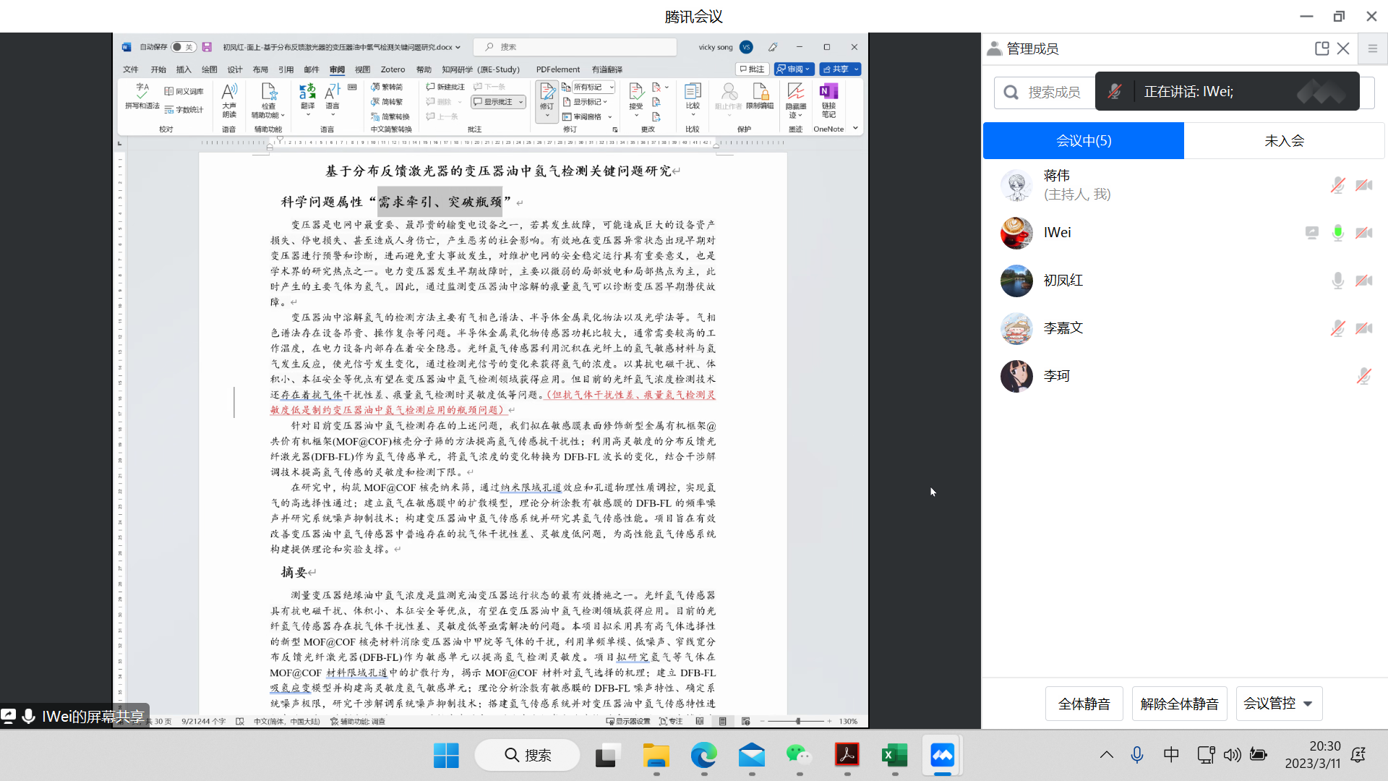Viewport: 1388px width, 781px height.
Task: Toggle 初凤红's camera icon
Action: 1363,281
